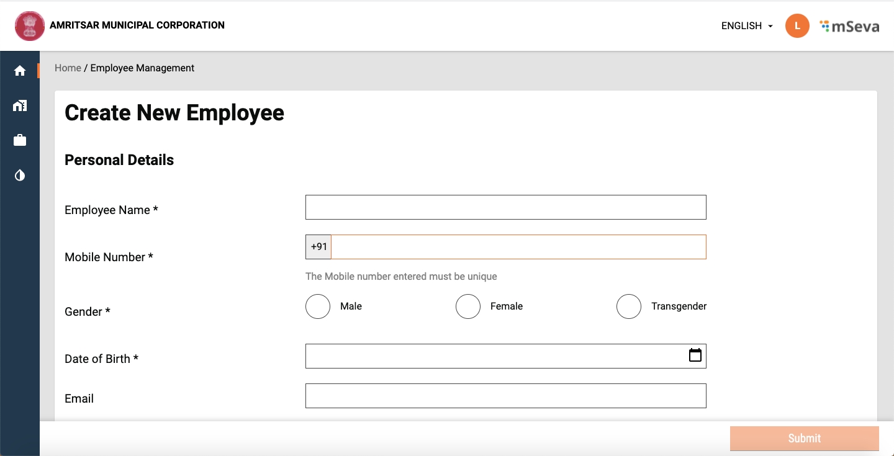The image size is (894, 456).
Task: Open the calendar picker icon for Date of Birth
Action: (695, 355)
